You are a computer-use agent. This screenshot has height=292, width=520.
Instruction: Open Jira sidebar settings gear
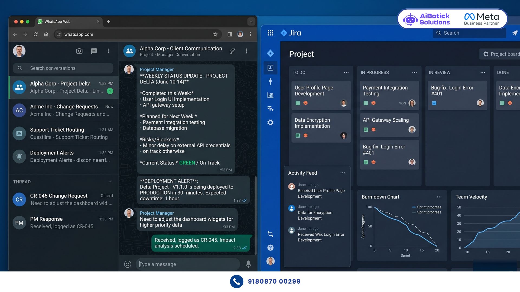coord(270,122)
